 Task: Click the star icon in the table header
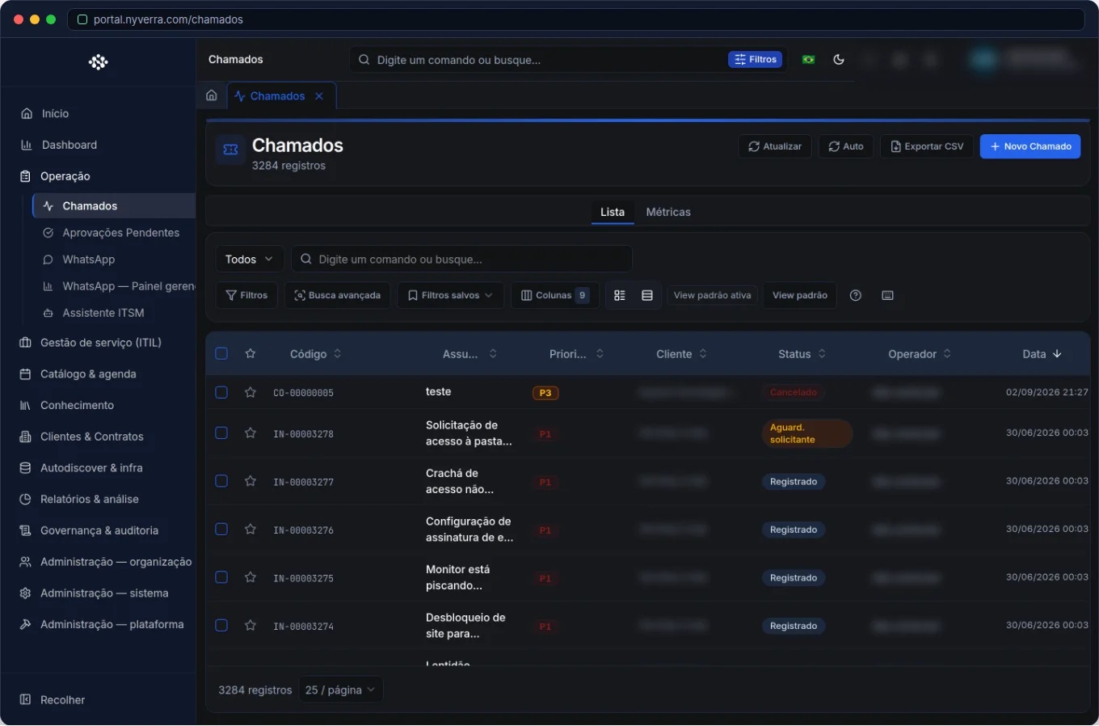point(251,354)
